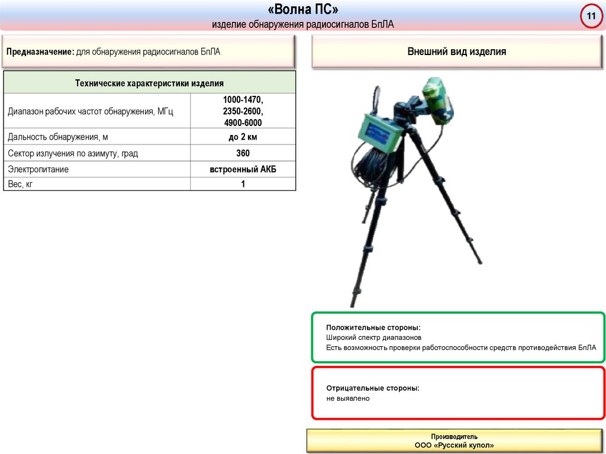The image size is (606, 454).
Task: Click the "Производитель" label
Action: tap(454, 437)
